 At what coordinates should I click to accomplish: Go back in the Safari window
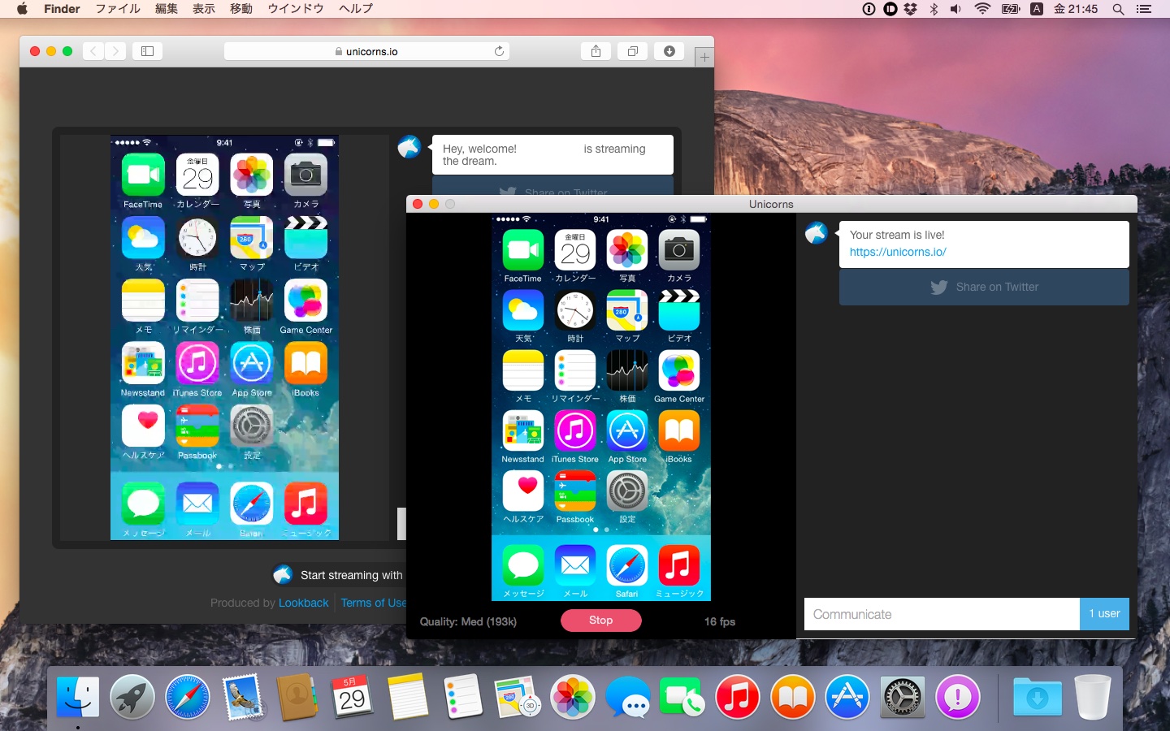point(93,51)
